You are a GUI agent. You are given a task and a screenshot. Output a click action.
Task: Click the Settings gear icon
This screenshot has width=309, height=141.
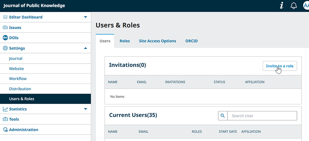(5, 48)
